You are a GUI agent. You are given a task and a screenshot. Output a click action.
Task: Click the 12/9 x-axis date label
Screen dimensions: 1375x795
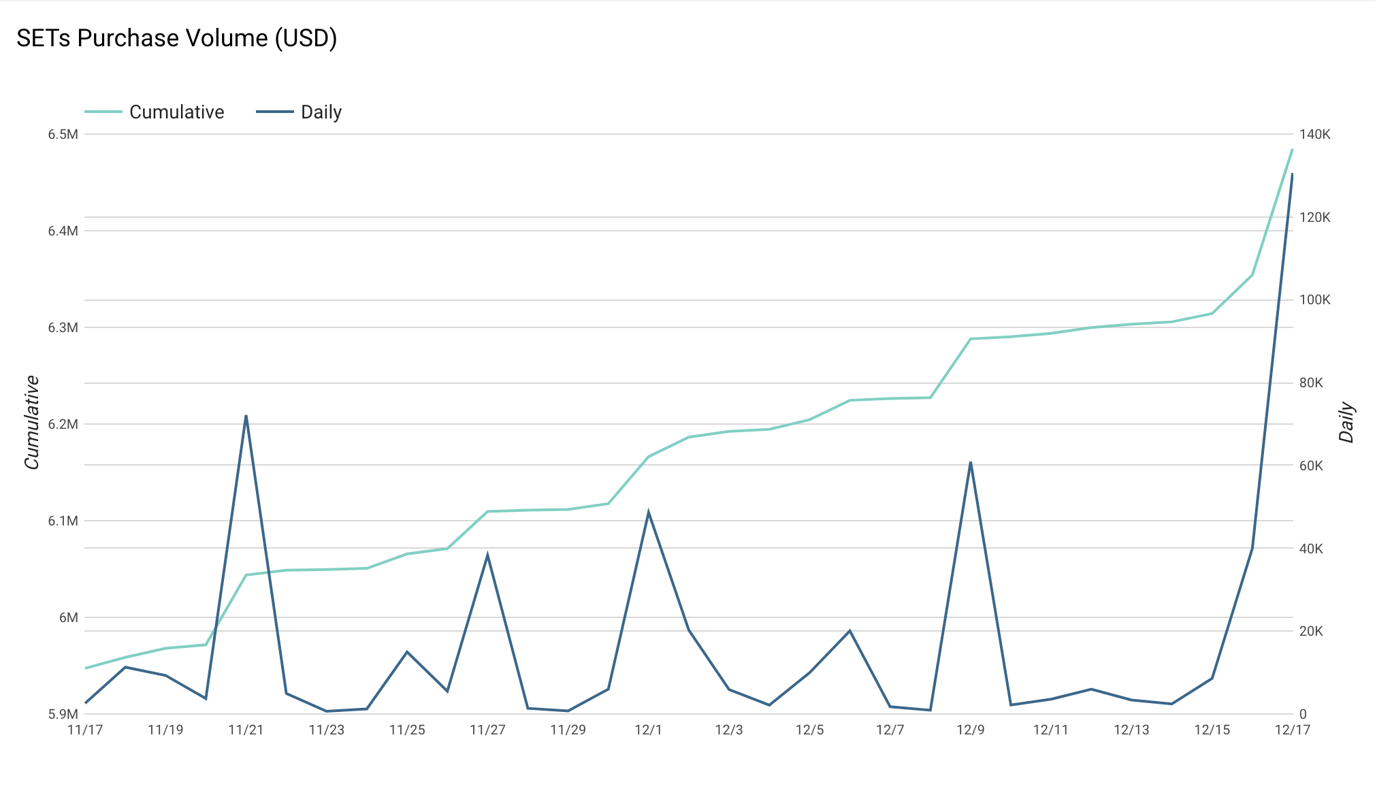(x=970, y=730)
